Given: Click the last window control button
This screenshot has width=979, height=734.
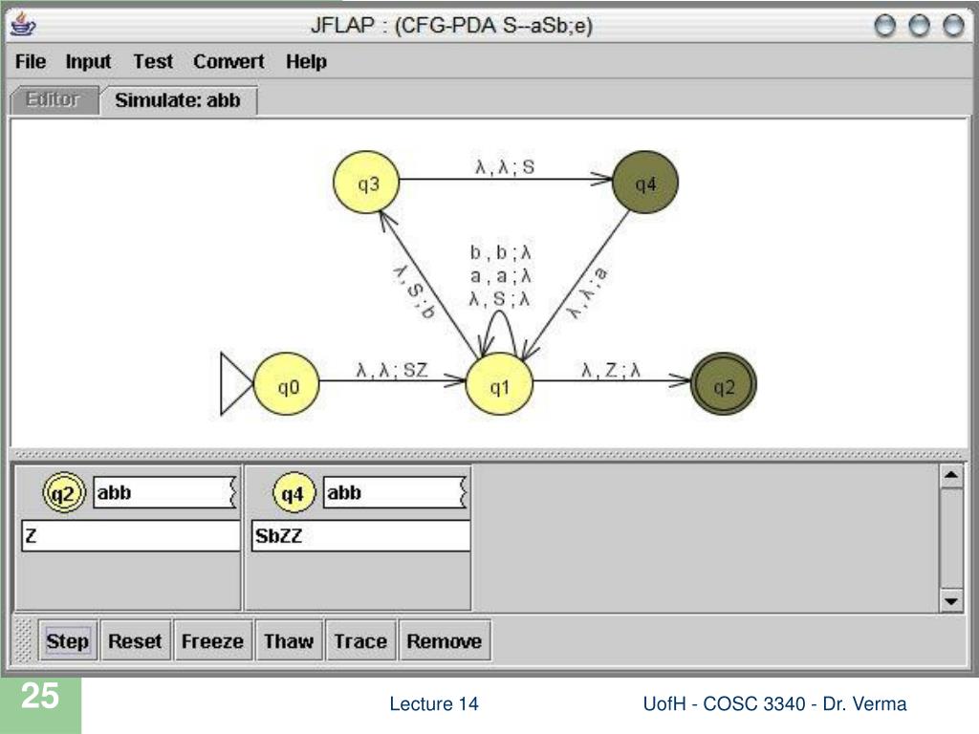Looking at the screenshot, I should [953, 26].
